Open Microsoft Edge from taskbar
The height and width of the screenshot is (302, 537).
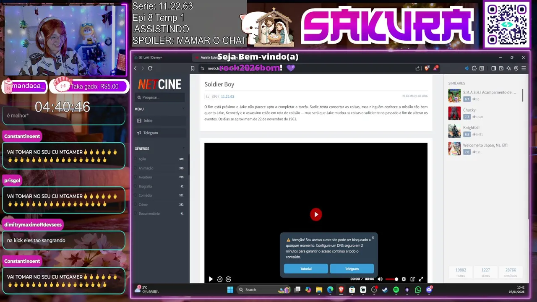[330, 289]
